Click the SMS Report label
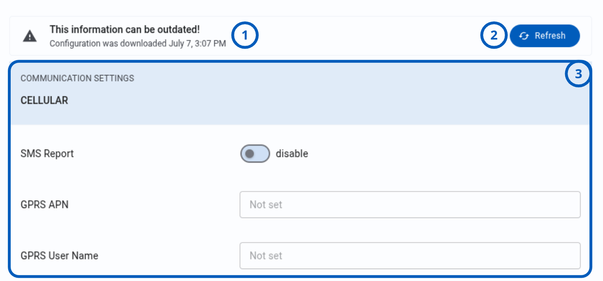 tap(47, 154)
